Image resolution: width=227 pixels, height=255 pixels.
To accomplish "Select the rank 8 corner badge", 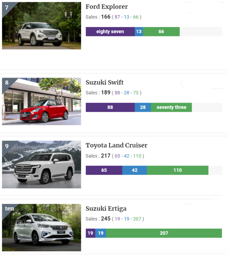I will pyautogui.click(x=7, y=83).
